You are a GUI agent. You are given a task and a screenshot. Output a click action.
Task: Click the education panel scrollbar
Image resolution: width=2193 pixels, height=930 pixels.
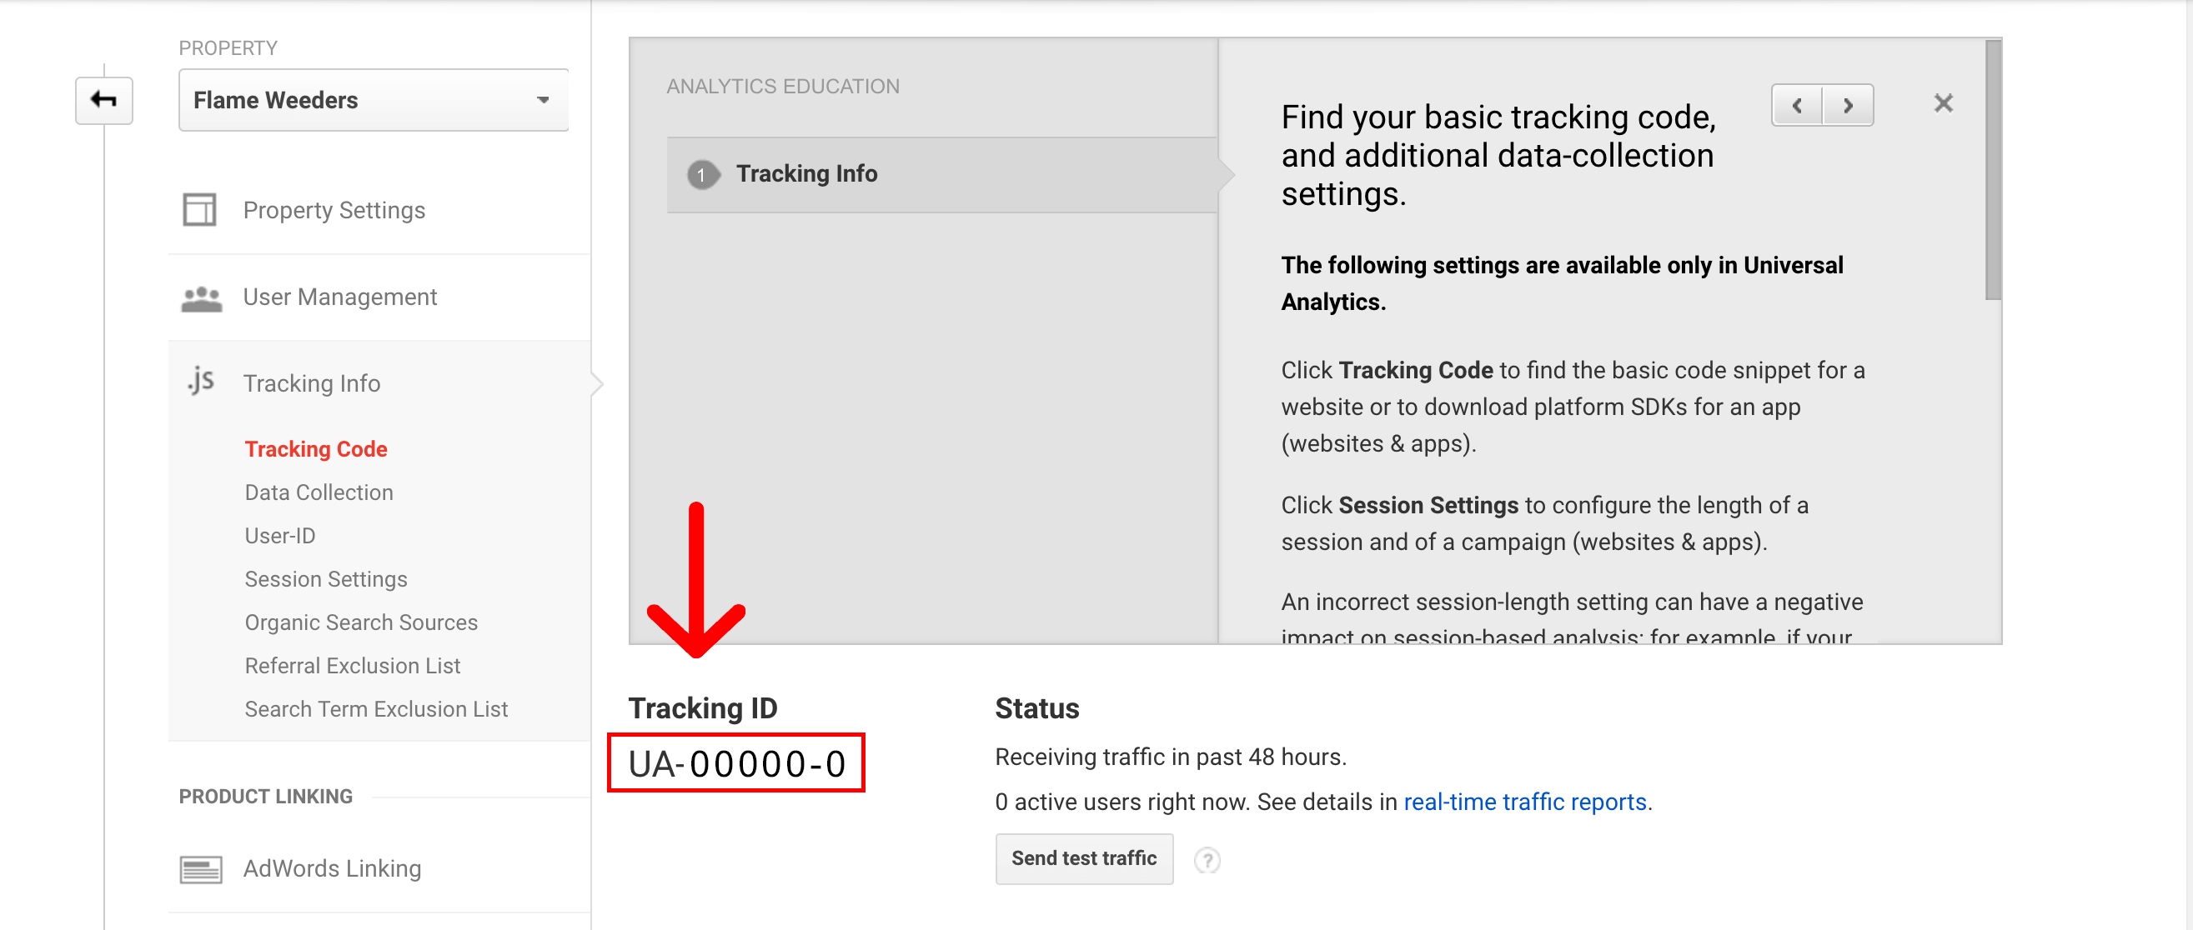click(x=1992, y=170)
